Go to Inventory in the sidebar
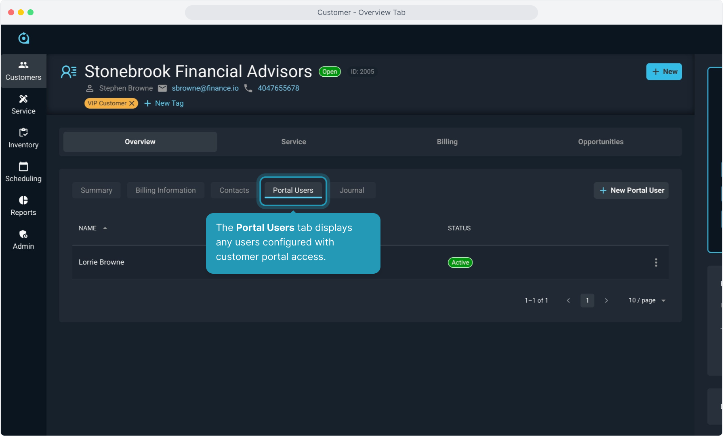 23,138
